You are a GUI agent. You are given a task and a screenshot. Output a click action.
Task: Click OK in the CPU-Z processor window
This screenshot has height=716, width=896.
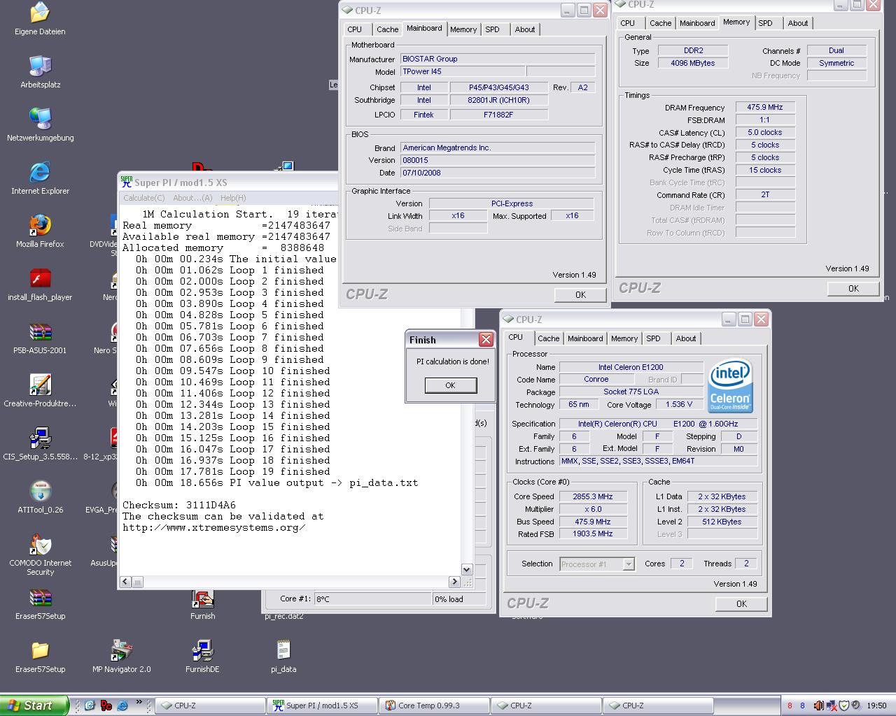pyautogui.click(x=741, y=604)
